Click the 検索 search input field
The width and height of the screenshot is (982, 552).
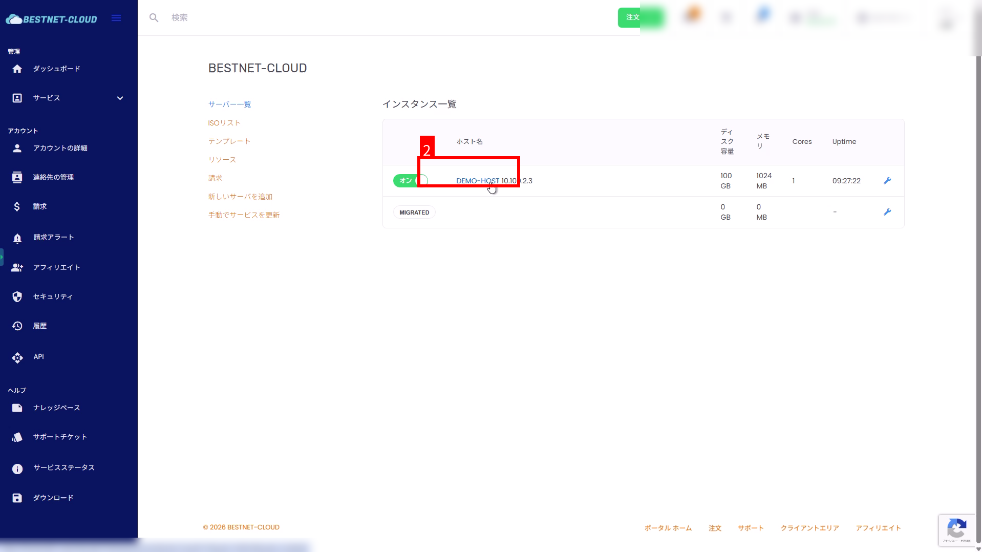358,18
